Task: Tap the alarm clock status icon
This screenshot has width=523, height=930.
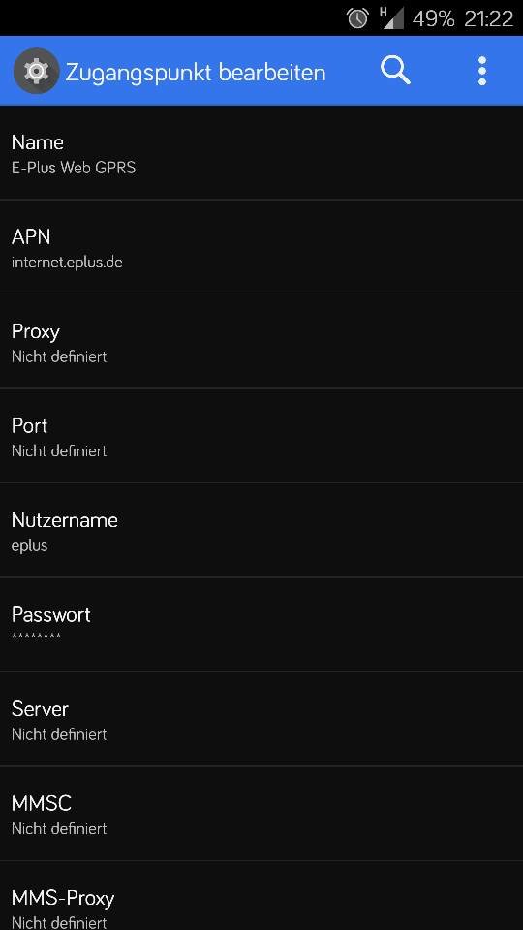Action: point(357,18)
